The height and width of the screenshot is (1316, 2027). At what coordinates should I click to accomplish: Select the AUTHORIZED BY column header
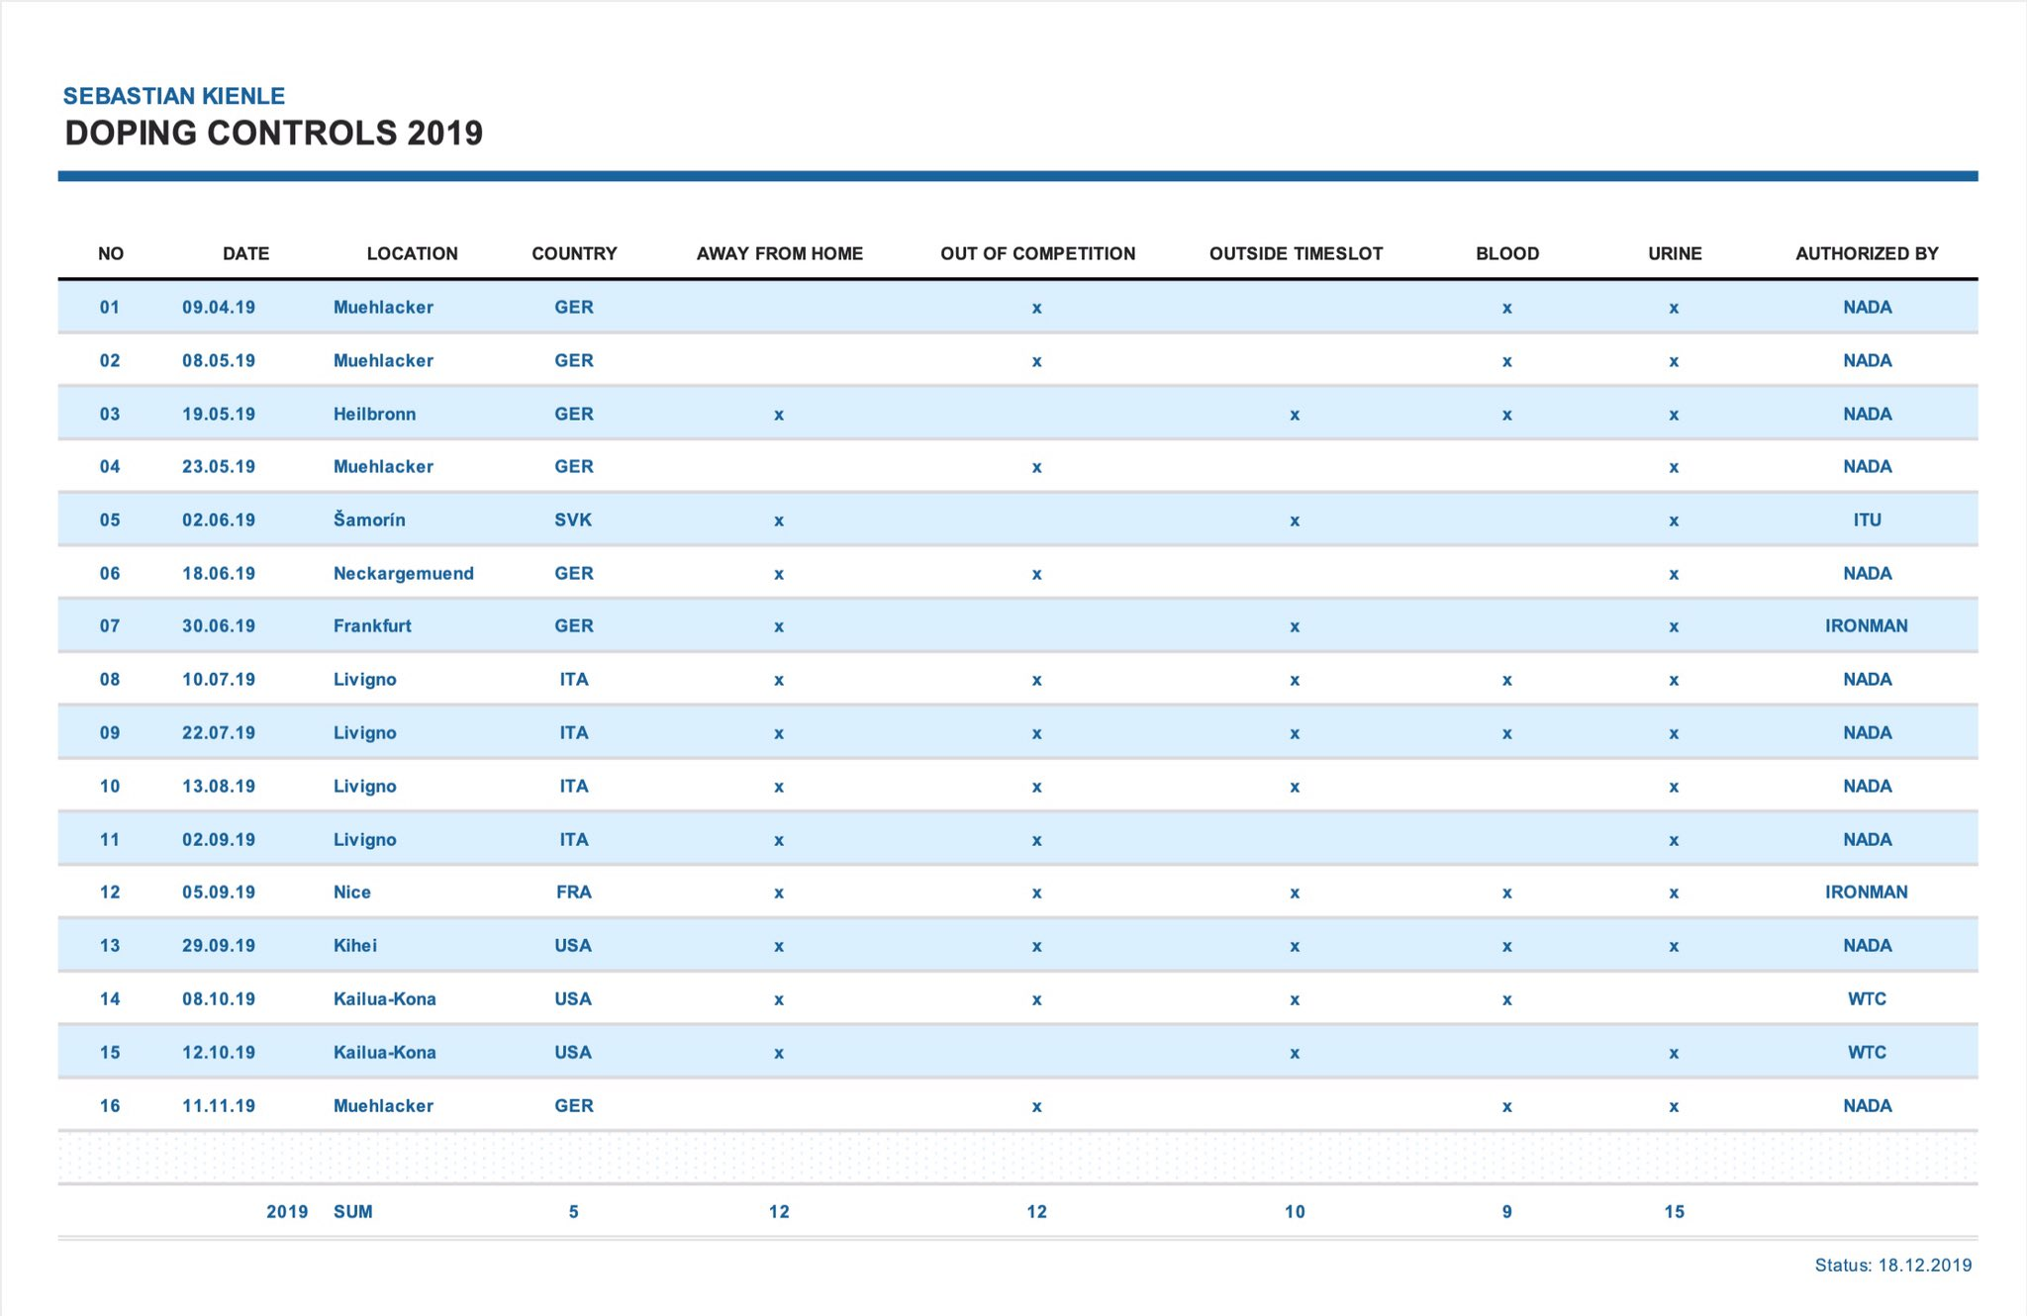[1867, 253]
